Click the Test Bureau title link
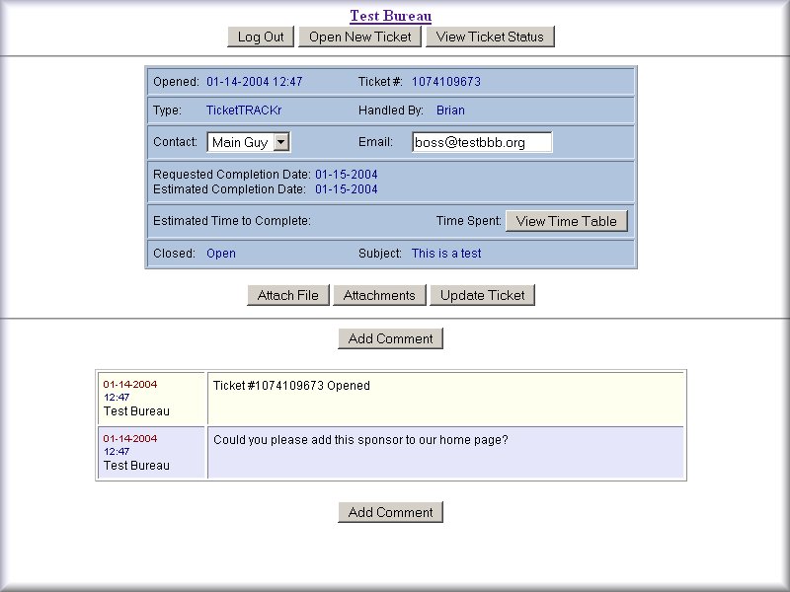 (x=390, y=16)
